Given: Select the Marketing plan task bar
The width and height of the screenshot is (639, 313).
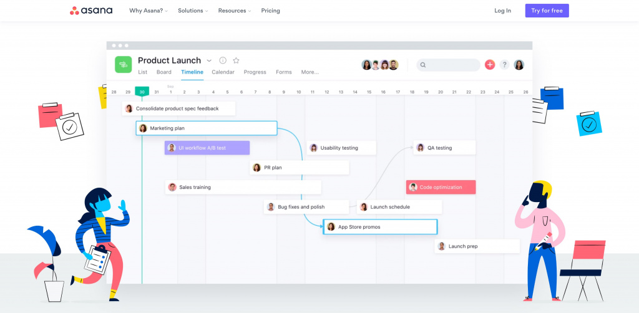Looking at the screenshot, I should (x=207, y=128).
